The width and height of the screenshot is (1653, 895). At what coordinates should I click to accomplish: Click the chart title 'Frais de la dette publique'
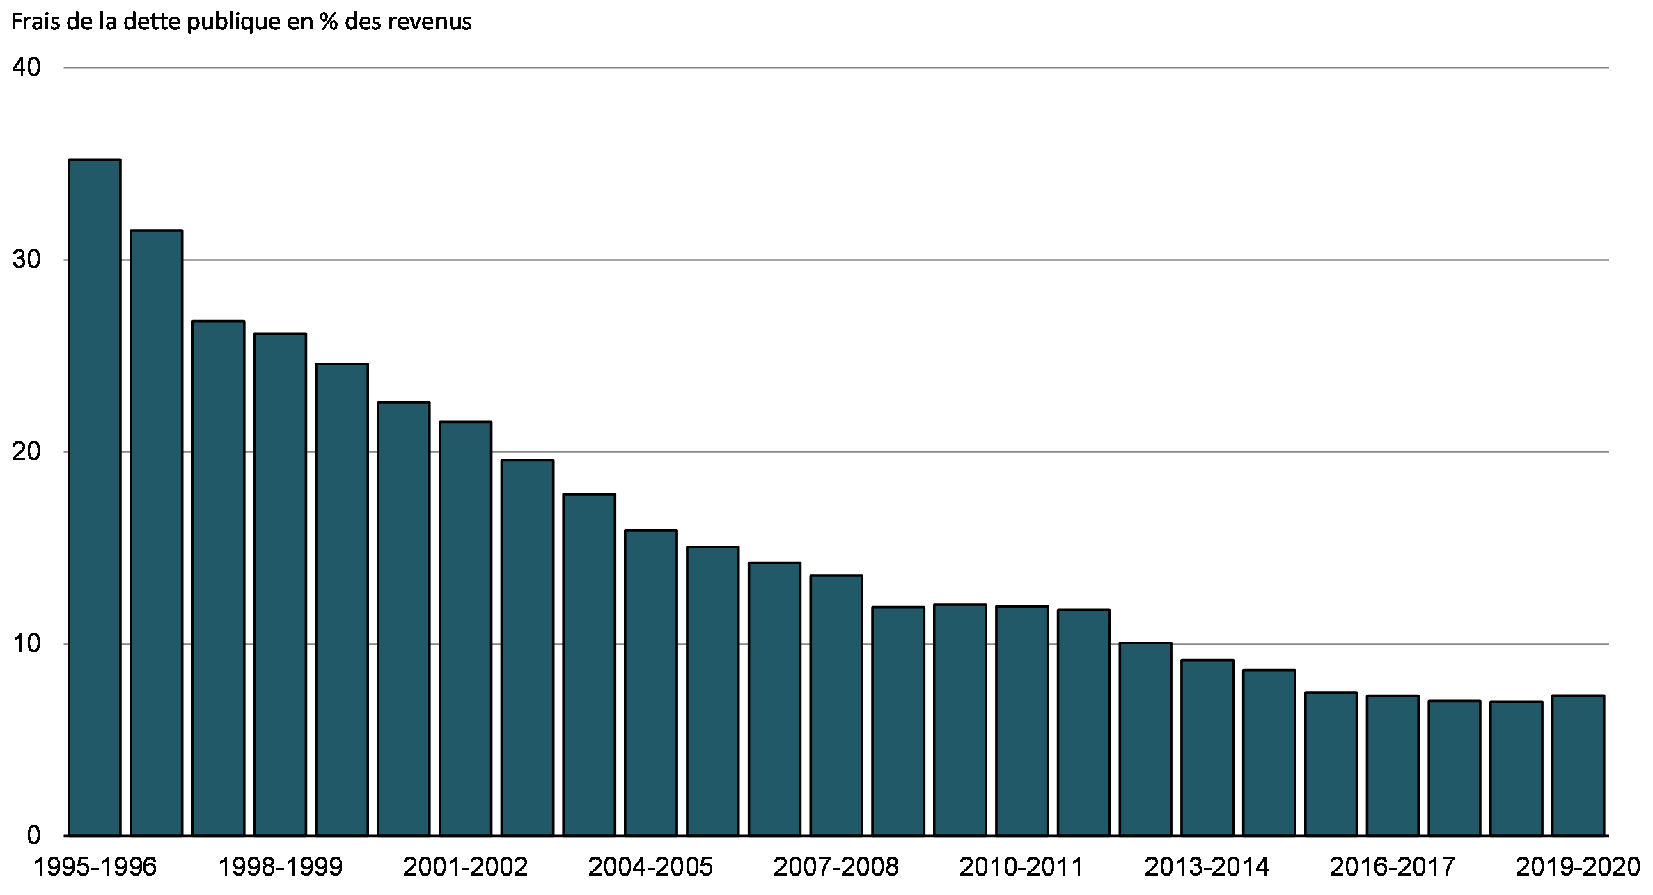click(x=241, y=22)
